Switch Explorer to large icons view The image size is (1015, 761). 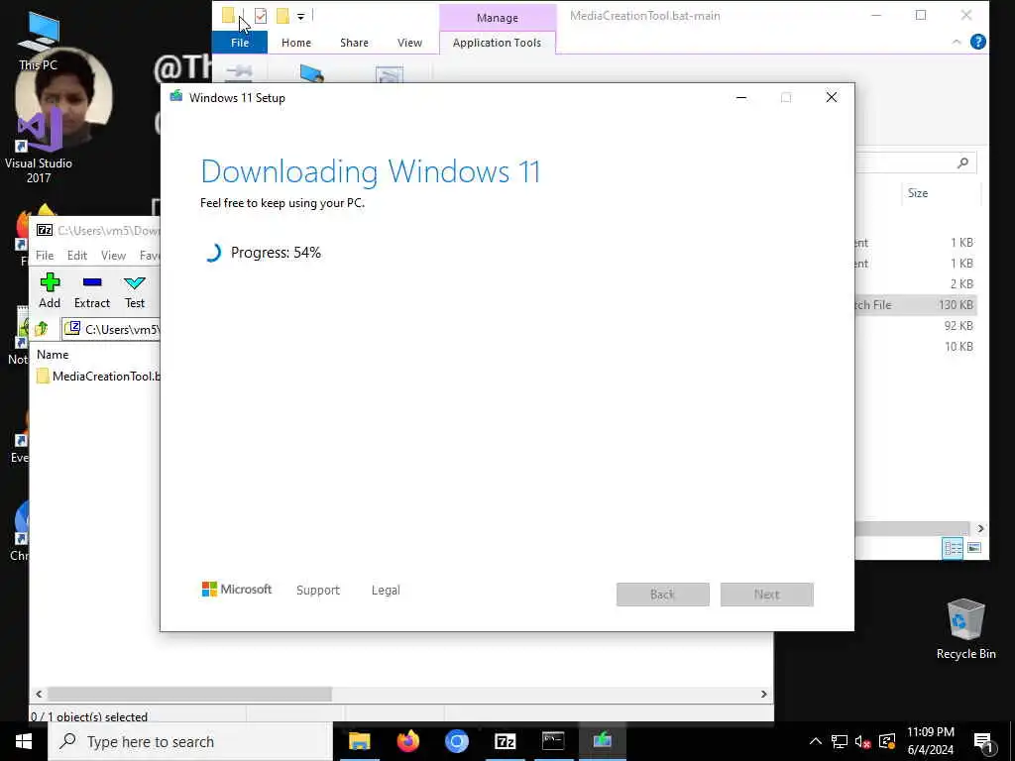[974, 548]
